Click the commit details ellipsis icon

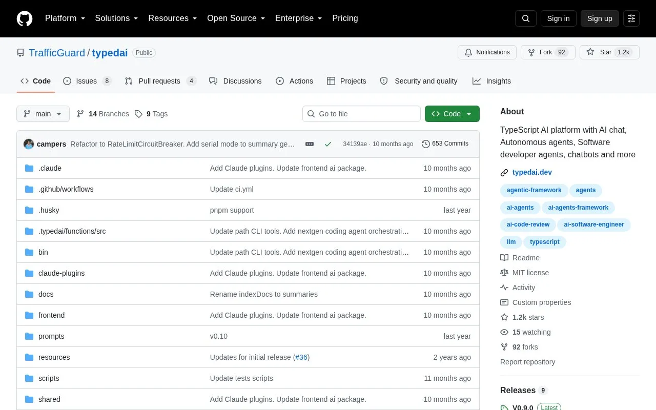(x=310, y=144)
